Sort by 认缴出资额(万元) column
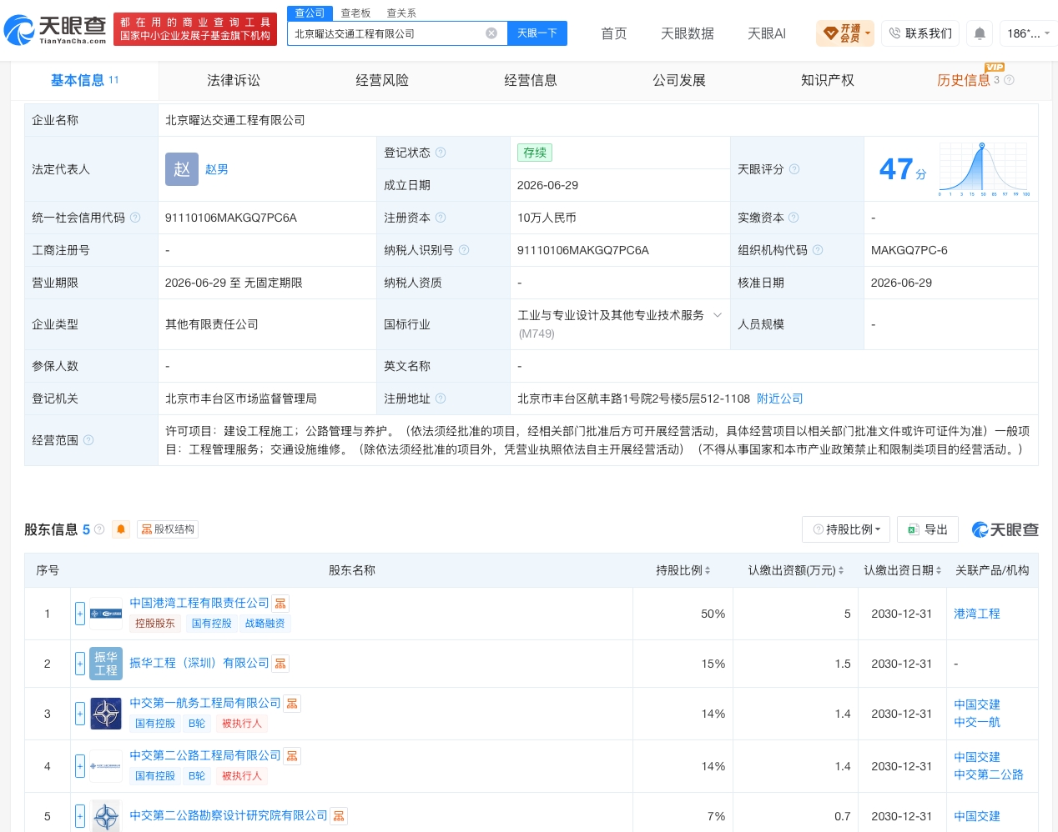 click(796, 570)
